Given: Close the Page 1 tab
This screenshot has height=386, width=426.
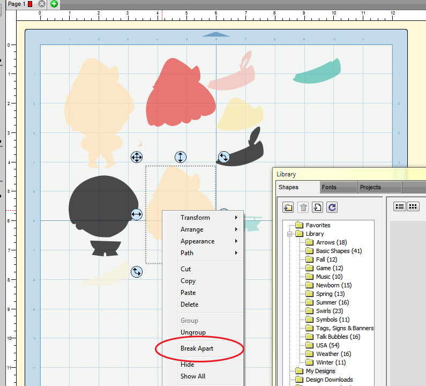Looking at the screenshot, I should tap(42, 4).
